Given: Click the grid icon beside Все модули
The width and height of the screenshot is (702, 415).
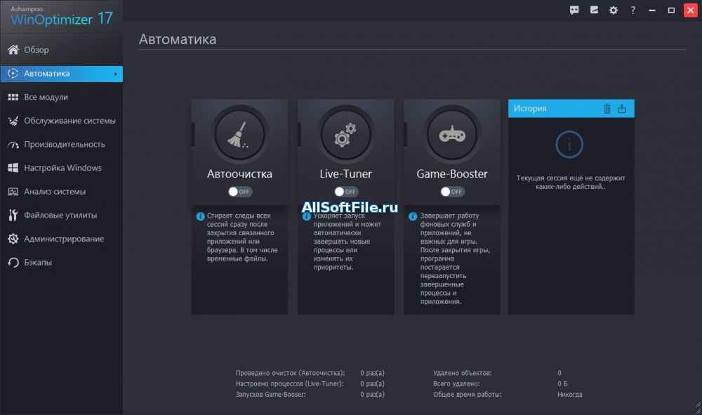Looking at the screenshot, I should [13, 97].
